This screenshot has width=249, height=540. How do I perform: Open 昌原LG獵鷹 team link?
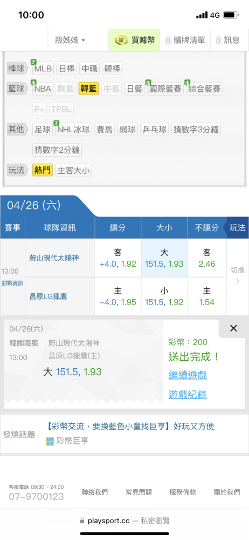[49, 296]
